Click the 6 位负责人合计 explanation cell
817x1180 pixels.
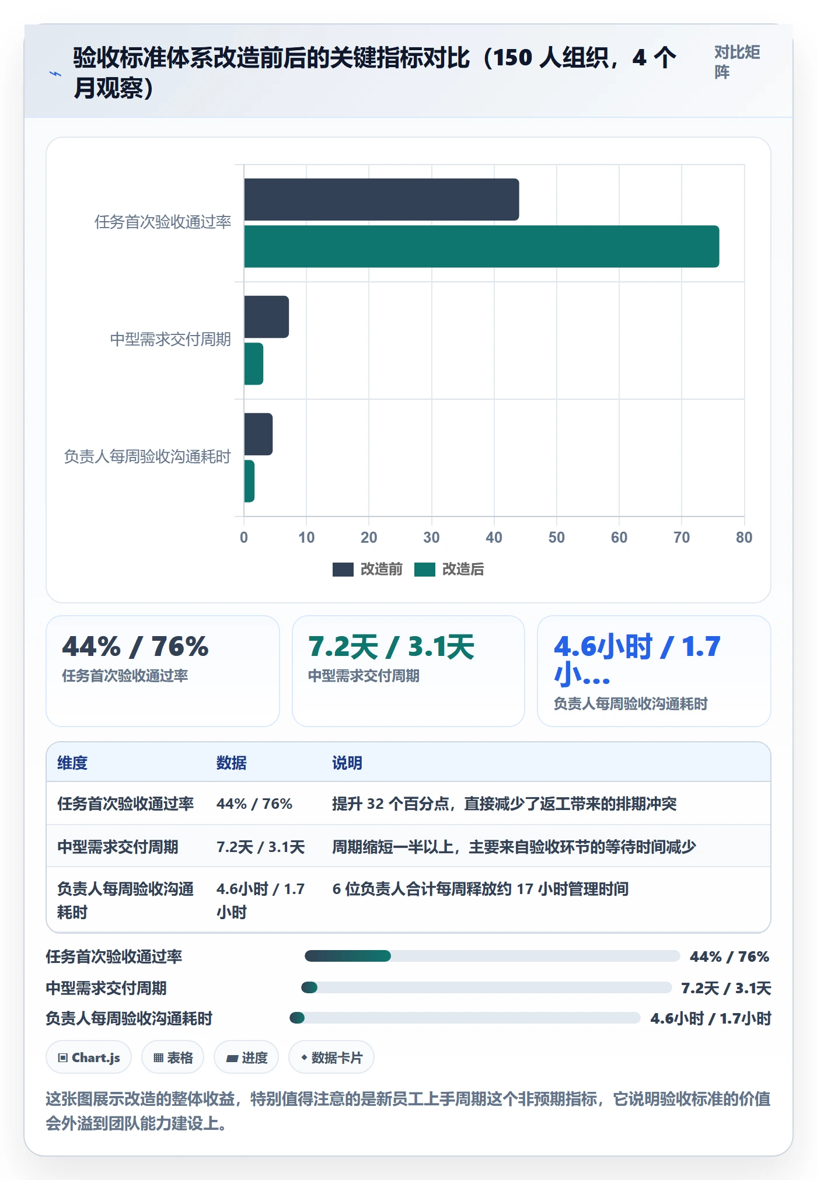(x=480, y=889)
